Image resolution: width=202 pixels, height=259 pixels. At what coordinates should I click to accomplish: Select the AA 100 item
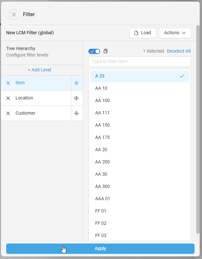click(139, 101)
